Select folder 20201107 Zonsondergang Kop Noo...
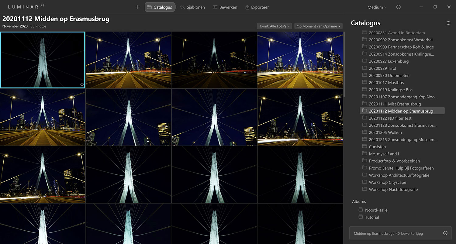456x244 pixels. pos(403,97)
